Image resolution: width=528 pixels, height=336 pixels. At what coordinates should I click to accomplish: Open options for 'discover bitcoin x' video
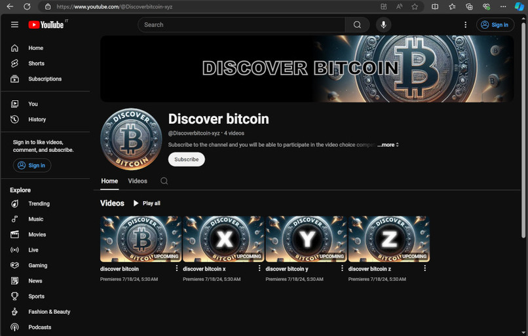259,268
